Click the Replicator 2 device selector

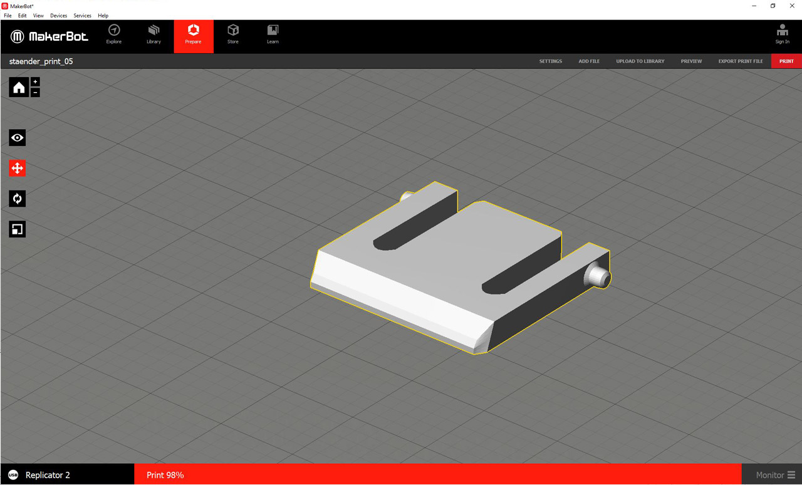tap(67, 474)
